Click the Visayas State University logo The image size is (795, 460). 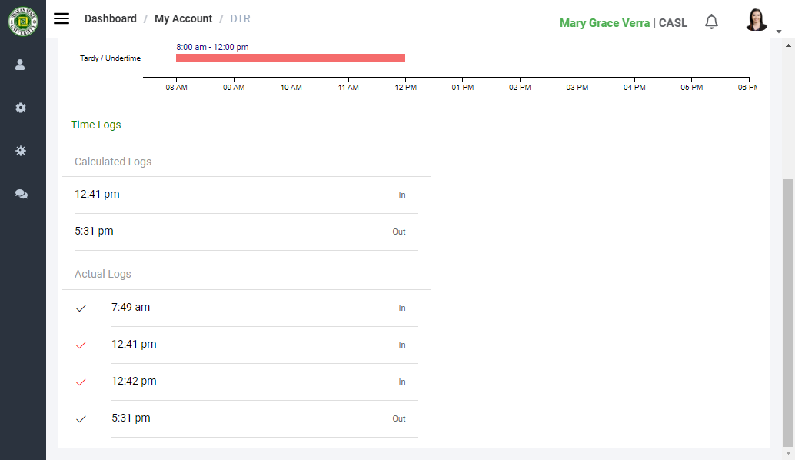(22, 22)
